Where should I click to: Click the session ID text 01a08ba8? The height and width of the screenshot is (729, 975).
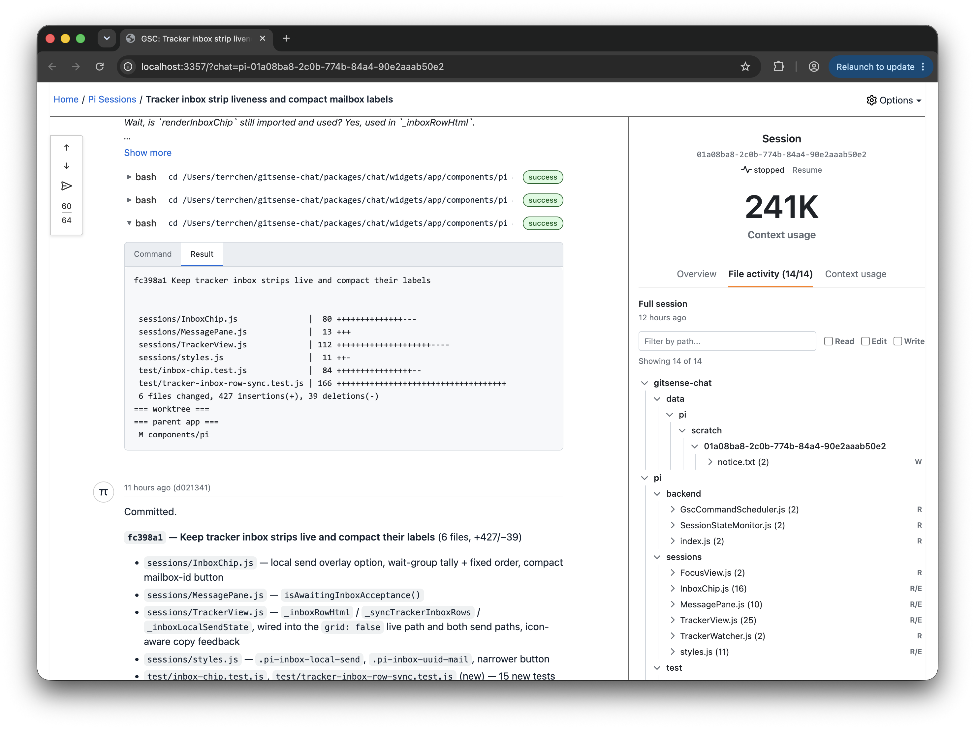(x=781, y=154)
